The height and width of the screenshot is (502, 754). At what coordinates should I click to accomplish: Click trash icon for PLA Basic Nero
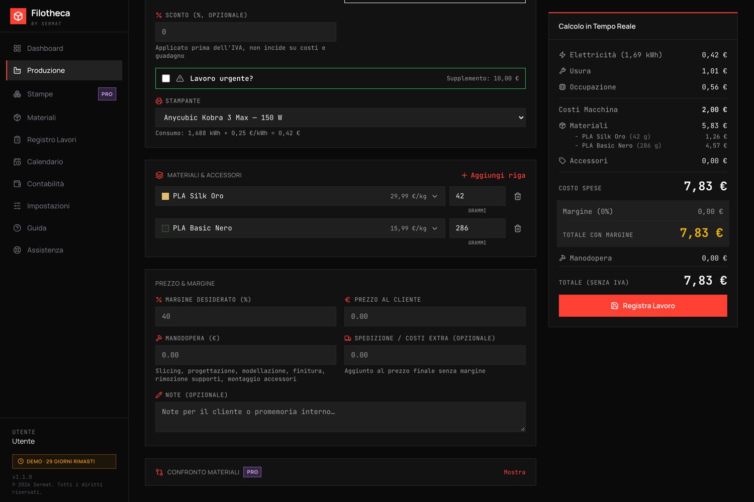[x=518, y=228]
